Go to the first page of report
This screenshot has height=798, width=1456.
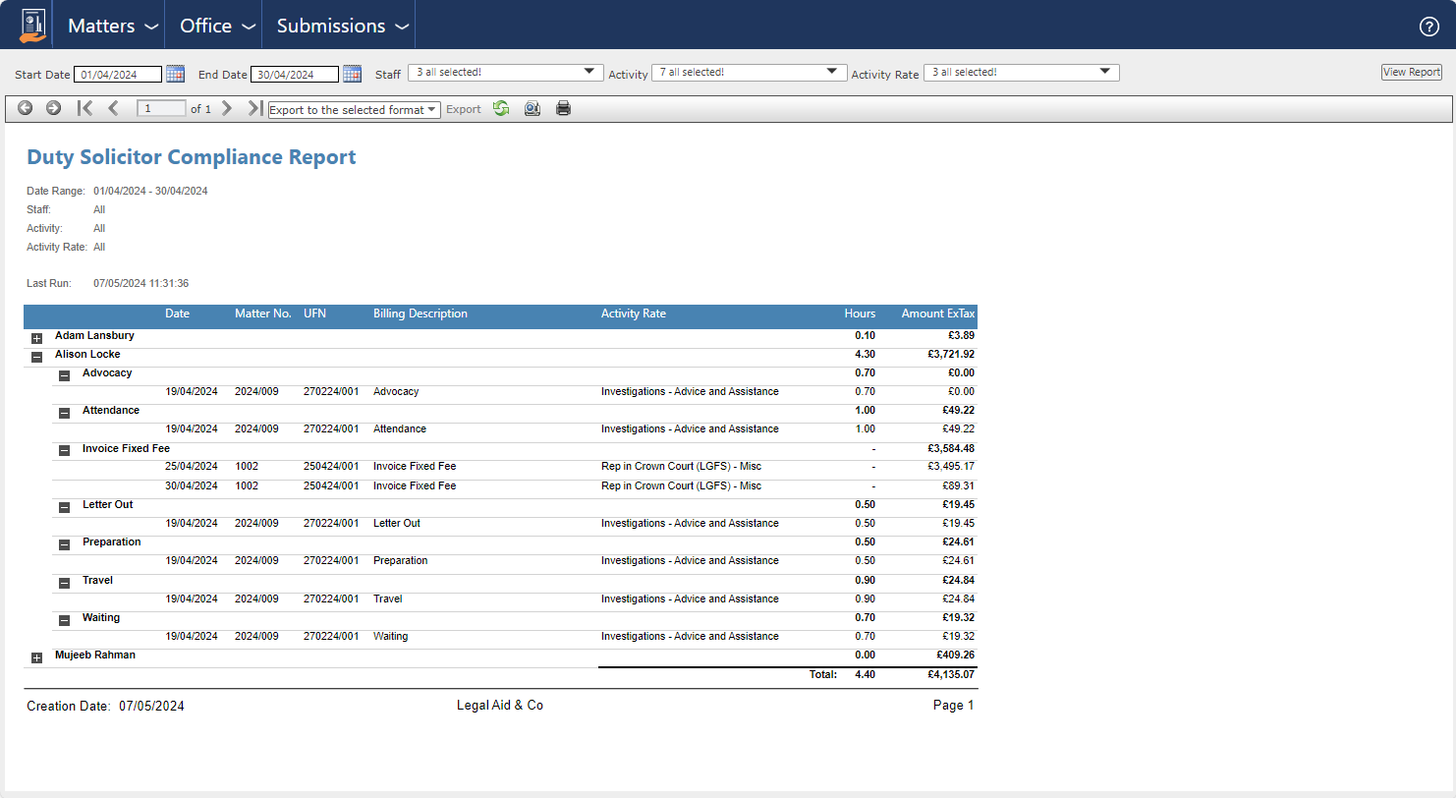[85, 109]
